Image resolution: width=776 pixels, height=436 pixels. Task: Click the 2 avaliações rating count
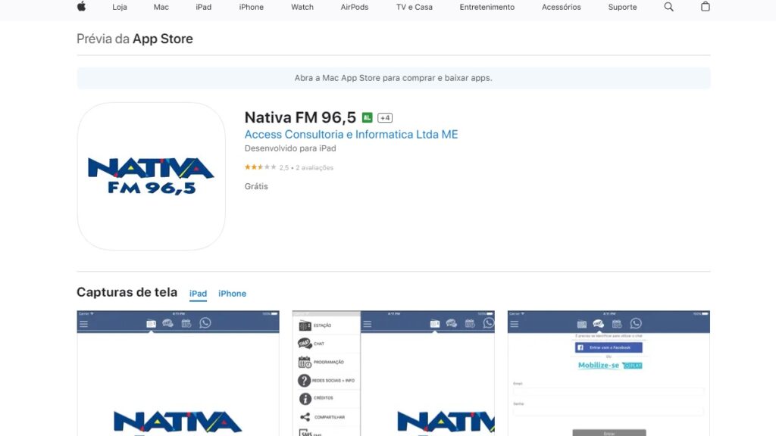pos(314,167)
